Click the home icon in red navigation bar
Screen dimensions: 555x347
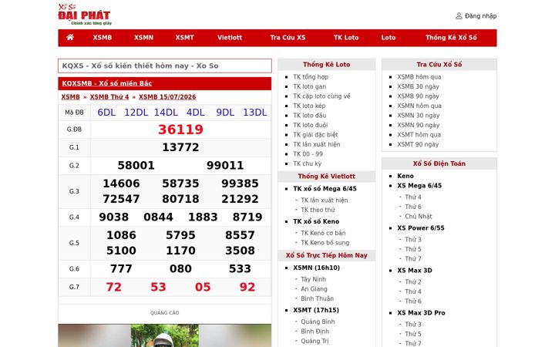coord(70,37)
